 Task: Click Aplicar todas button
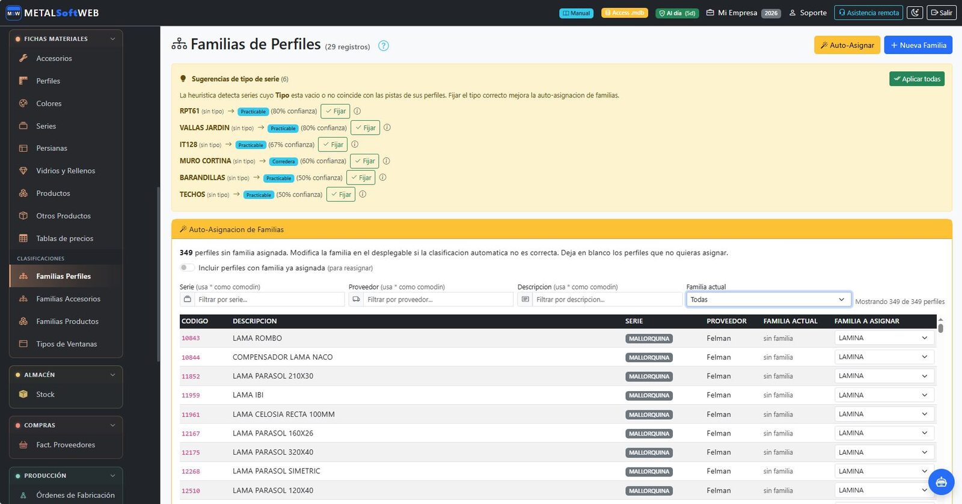point(917,79)
